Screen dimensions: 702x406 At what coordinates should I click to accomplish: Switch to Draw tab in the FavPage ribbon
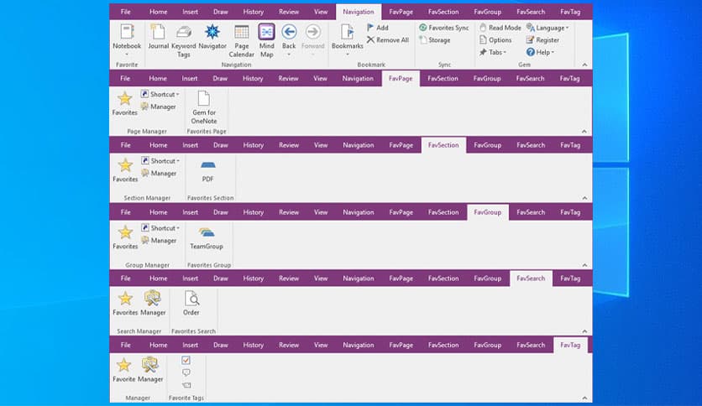[220, 78]
